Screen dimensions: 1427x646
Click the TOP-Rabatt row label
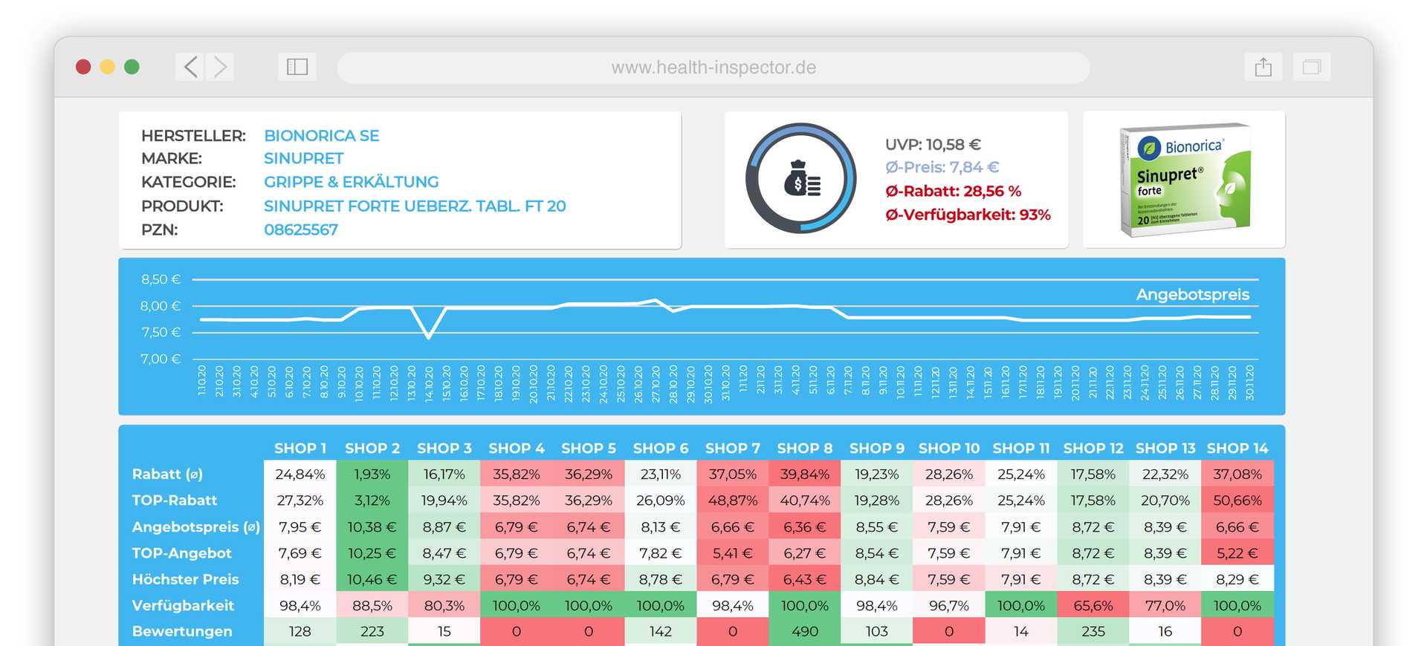tap(175, 500)
